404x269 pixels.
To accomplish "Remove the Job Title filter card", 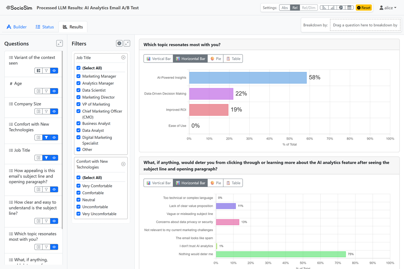I will (123, 57).
